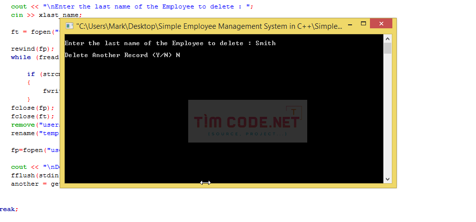Click the console window title bar path
Screen dimensions: 476x222
click(x=209, y=26)
